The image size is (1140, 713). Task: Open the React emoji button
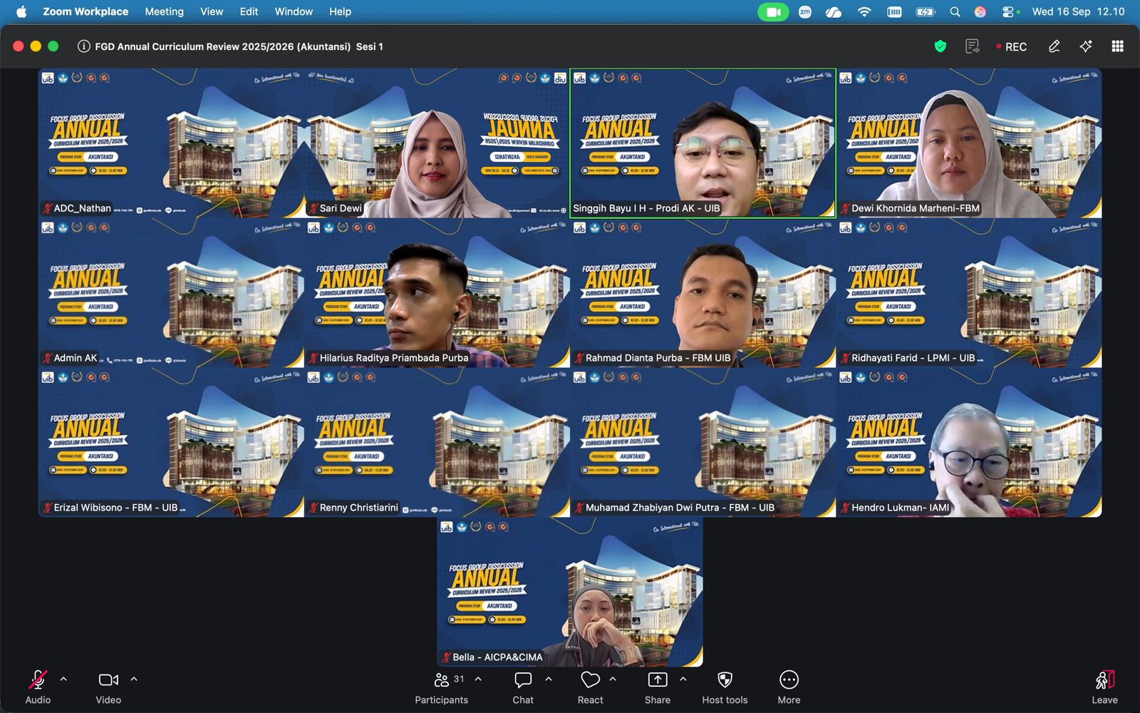click(590, 687)
